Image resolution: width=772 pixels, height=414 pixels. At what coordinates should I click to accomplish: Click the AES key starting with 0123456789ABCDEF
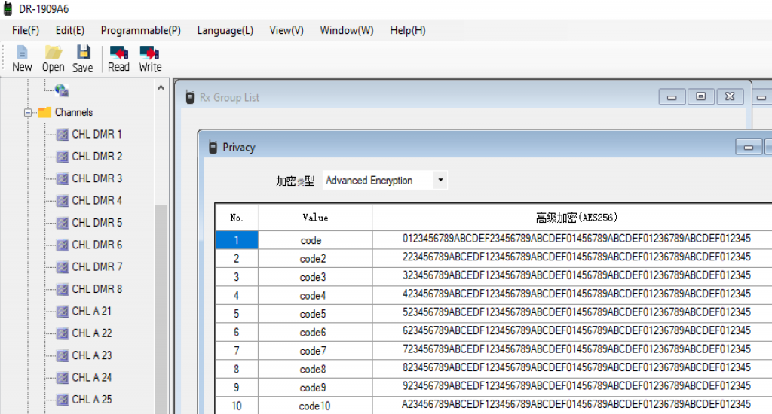coord(577,239)
